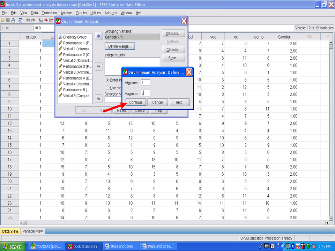The width and height of the screenshot is (335, 251).
Task: Click the Minimum value input field
Action: pyautogui.click(x=145, y=83)
